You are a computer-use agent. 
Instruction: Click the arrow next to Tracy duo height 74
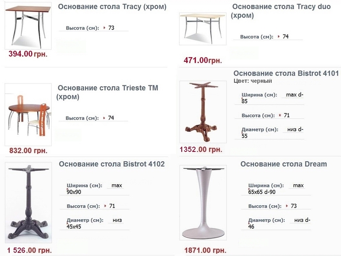(x=279, y=37)
